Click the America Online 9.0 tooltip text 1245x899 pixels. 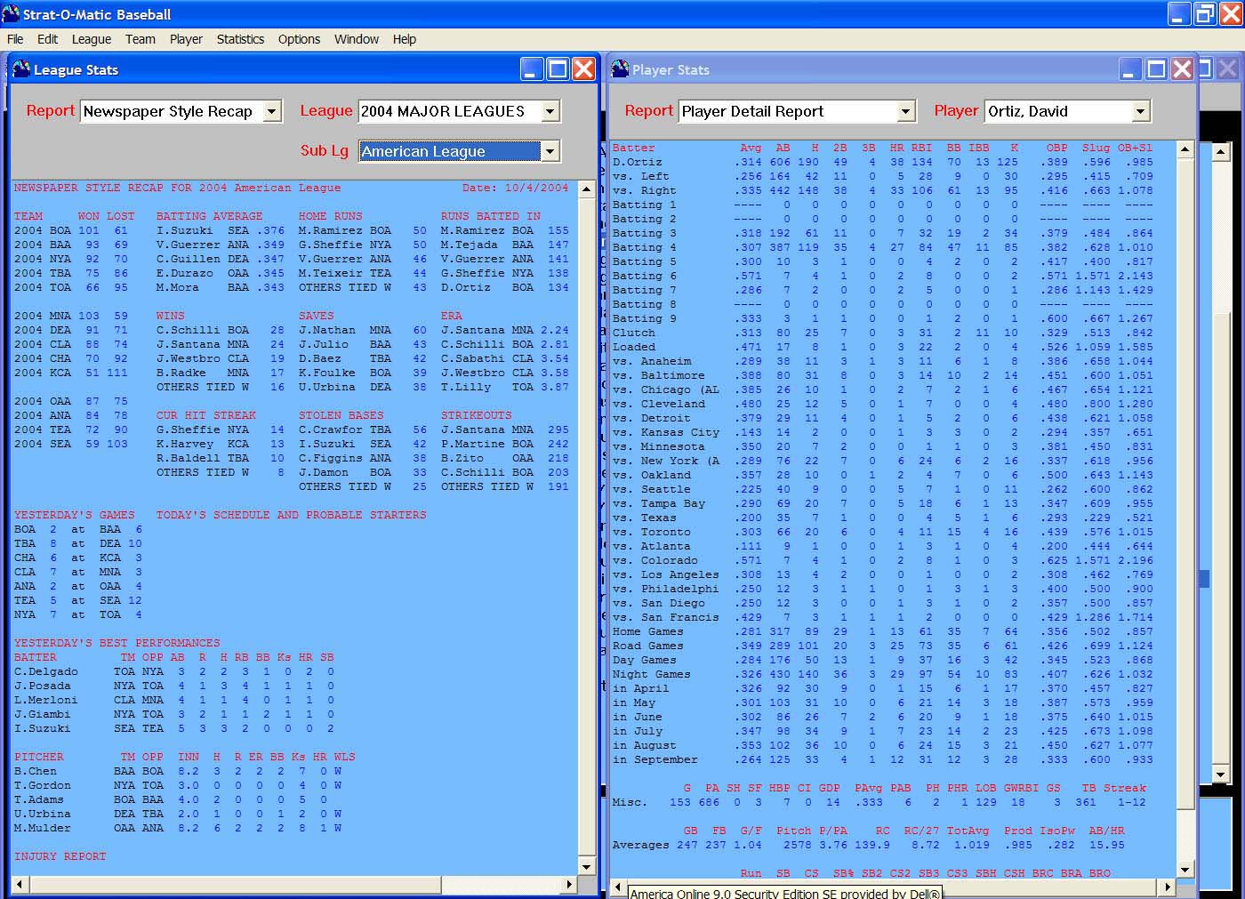(x=785, y=893)
